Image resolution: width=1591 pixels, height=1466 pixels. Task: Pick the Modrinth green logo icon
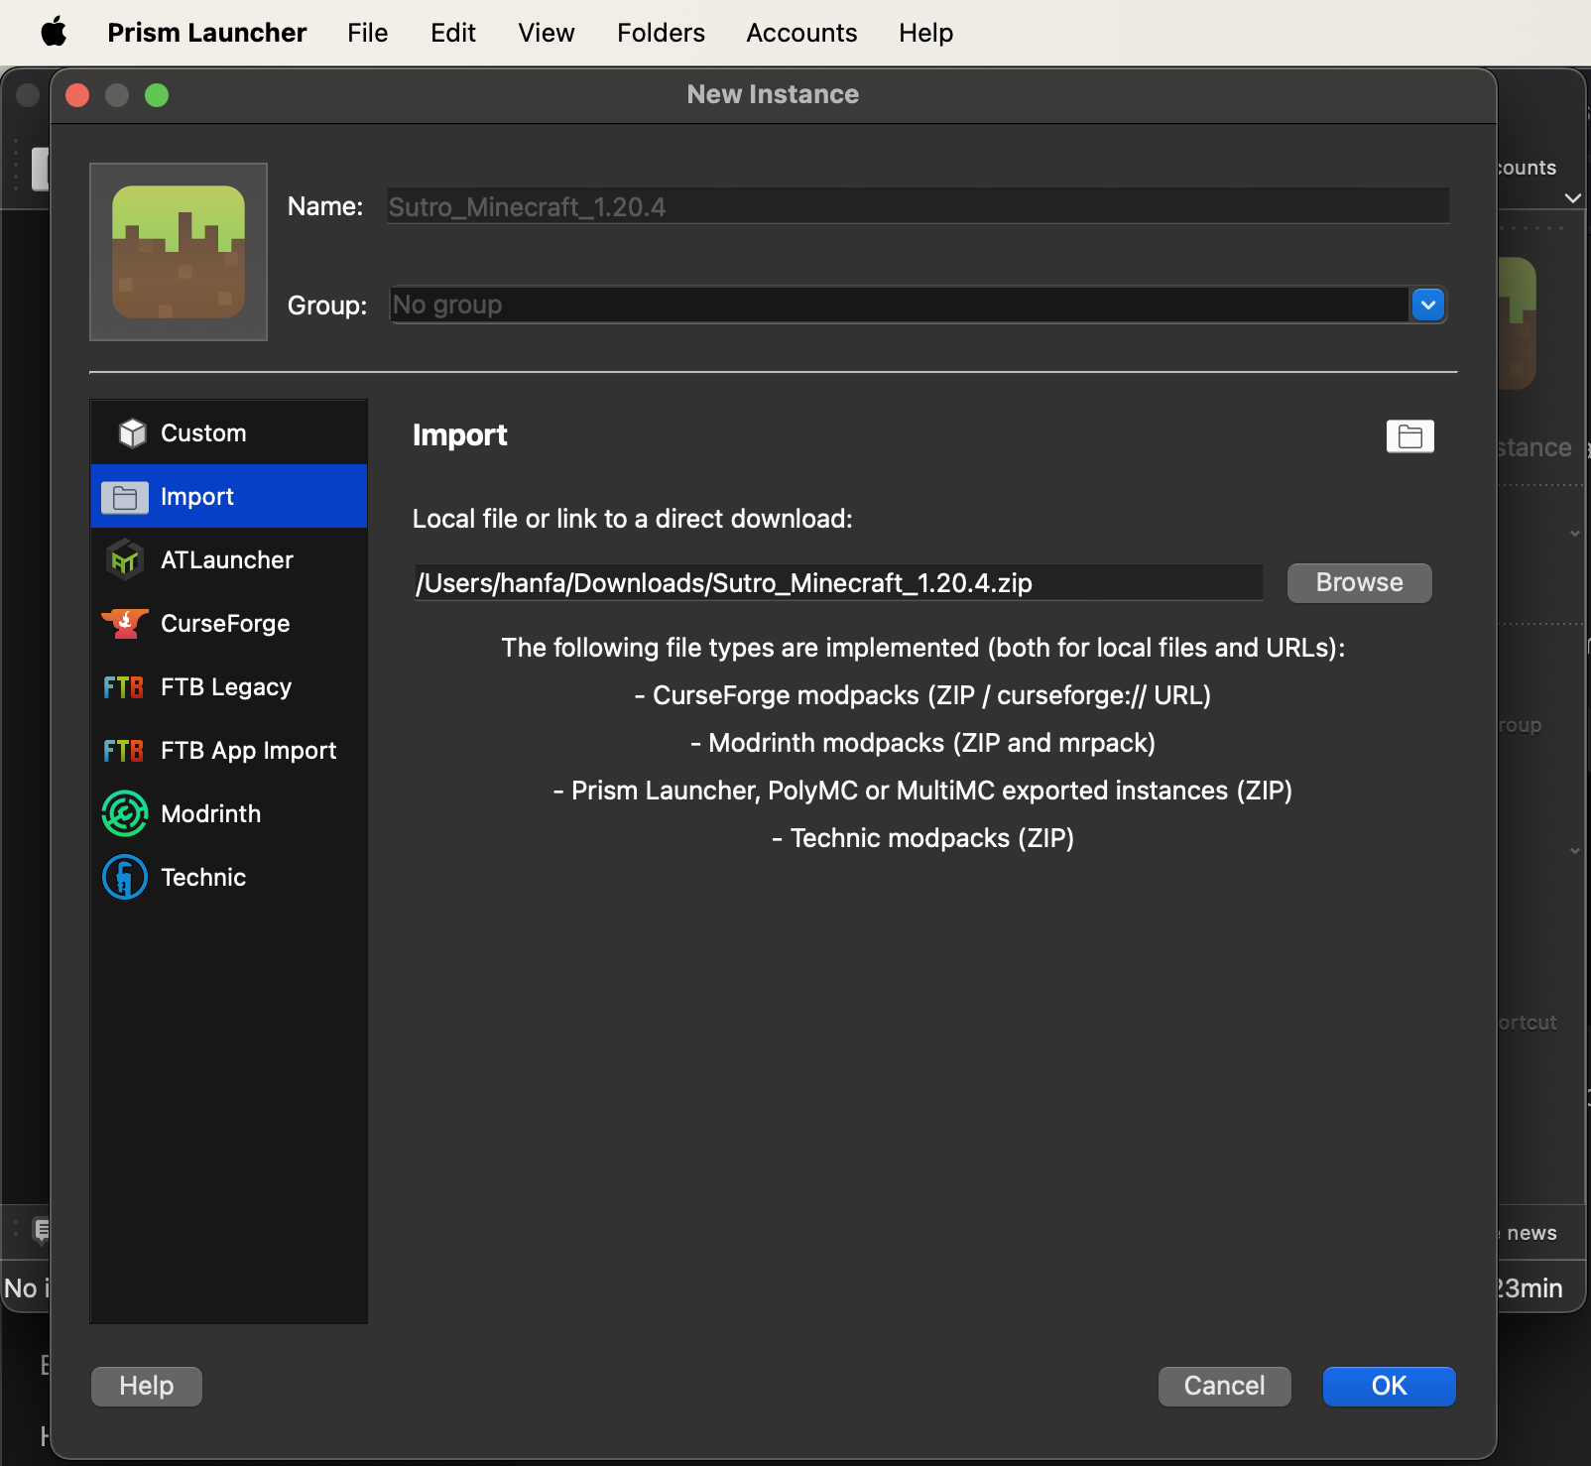(125, 814)
